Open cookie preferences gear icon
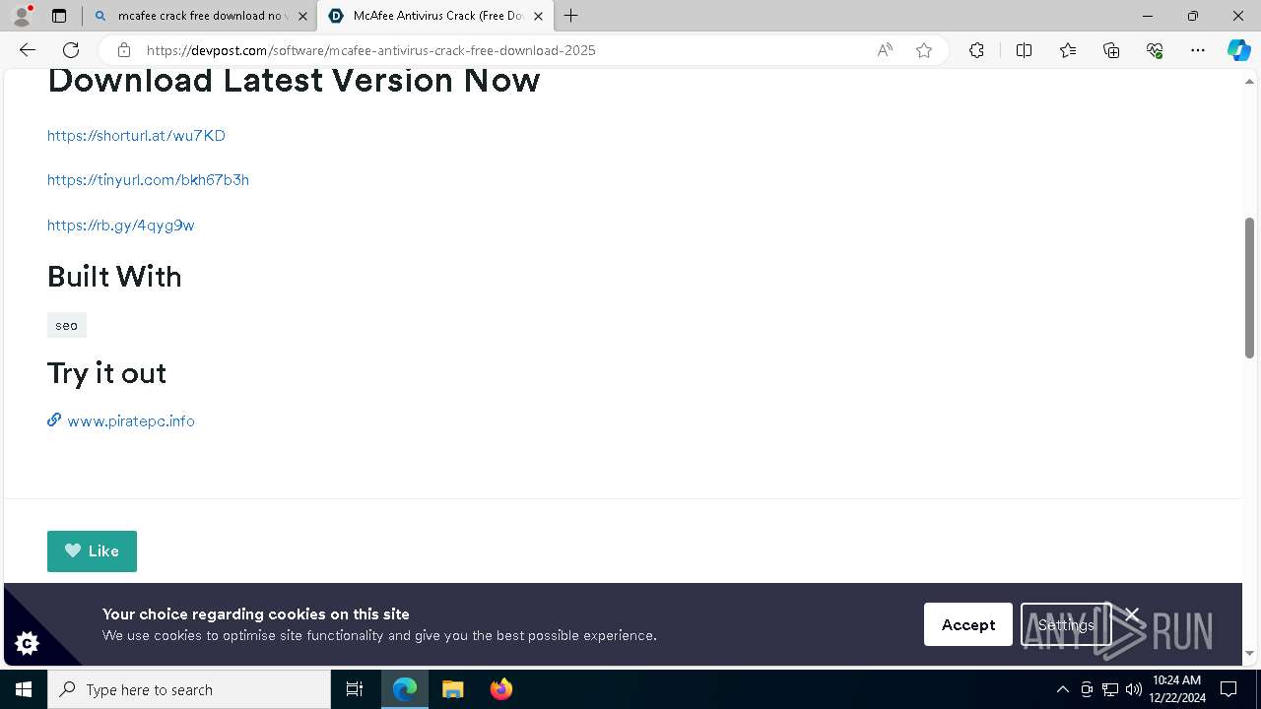The height and width of the screenshot is (709, 1261). [27, 643]
